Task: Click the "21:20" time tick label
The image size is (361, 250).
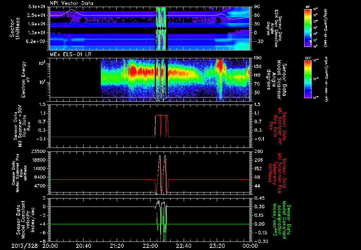Action: [117, 246]
